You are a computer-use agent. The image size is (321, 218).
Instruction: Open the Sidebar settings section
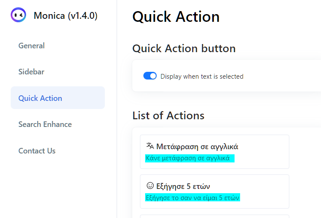click(31, 72)
